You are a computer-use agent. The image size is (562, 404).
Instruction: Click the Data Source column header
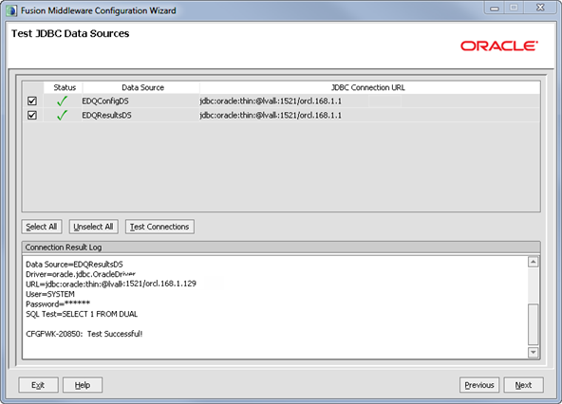(141, 87)
